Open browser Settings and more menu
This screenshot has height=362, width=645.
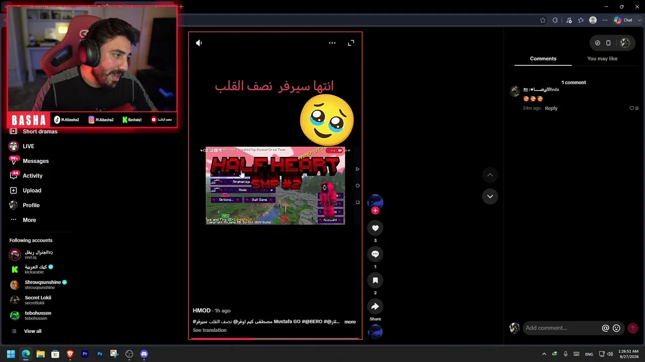[605, 21]
